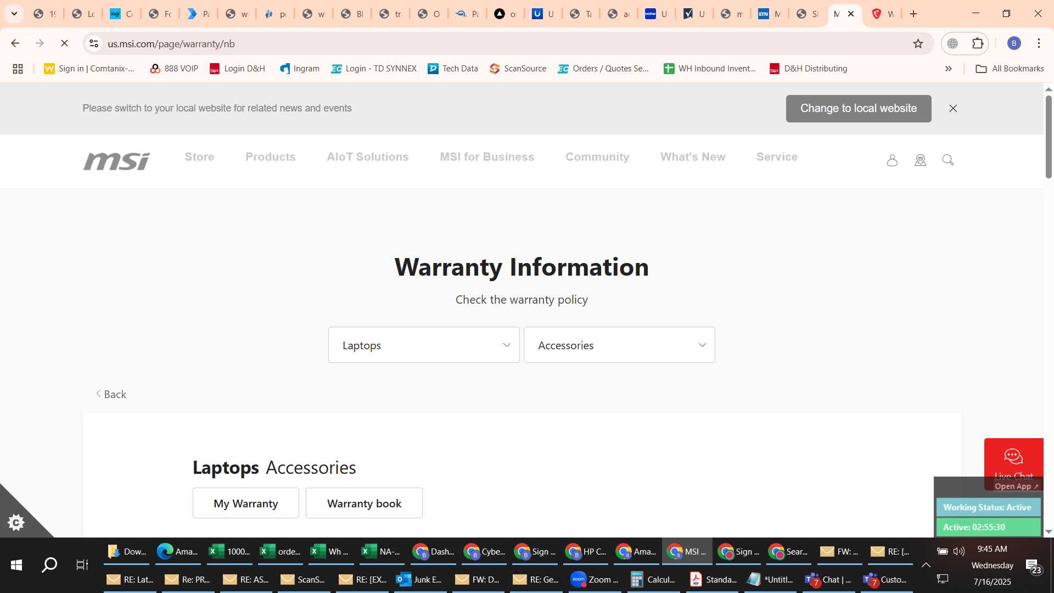Click the Back link
The image size is (1054, 593).
click(x=111, y=394)
